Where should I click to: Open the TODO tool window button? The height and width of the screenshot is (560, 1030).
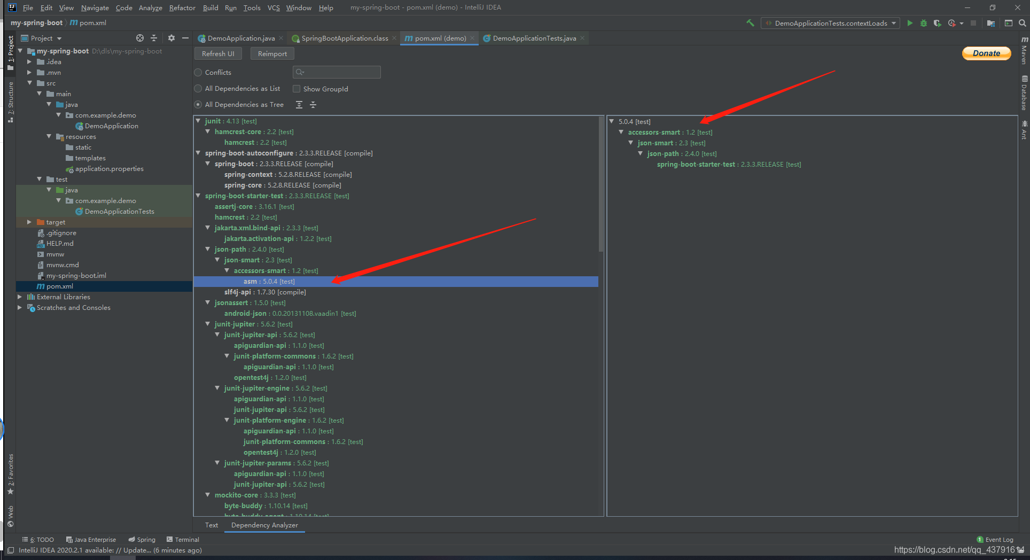[x=38, y=540]
